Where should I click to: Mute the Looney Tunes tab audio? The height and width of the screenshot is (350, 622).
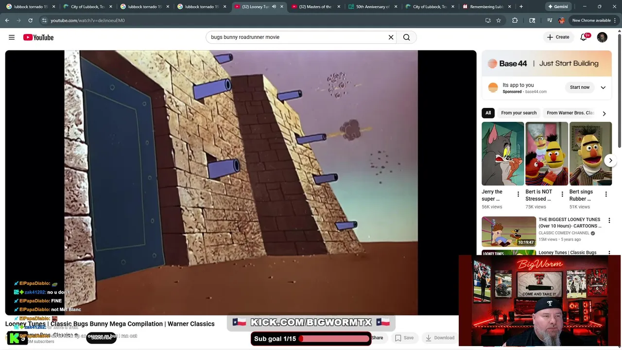pyautogui.click(x=274, y=7)
